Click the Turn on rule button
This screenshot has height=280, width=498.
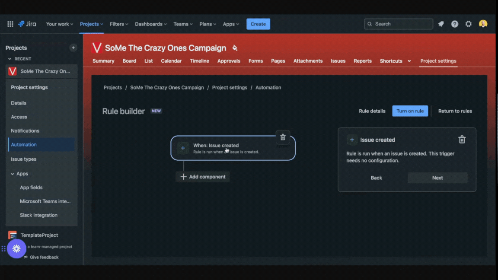click(410, 111)
